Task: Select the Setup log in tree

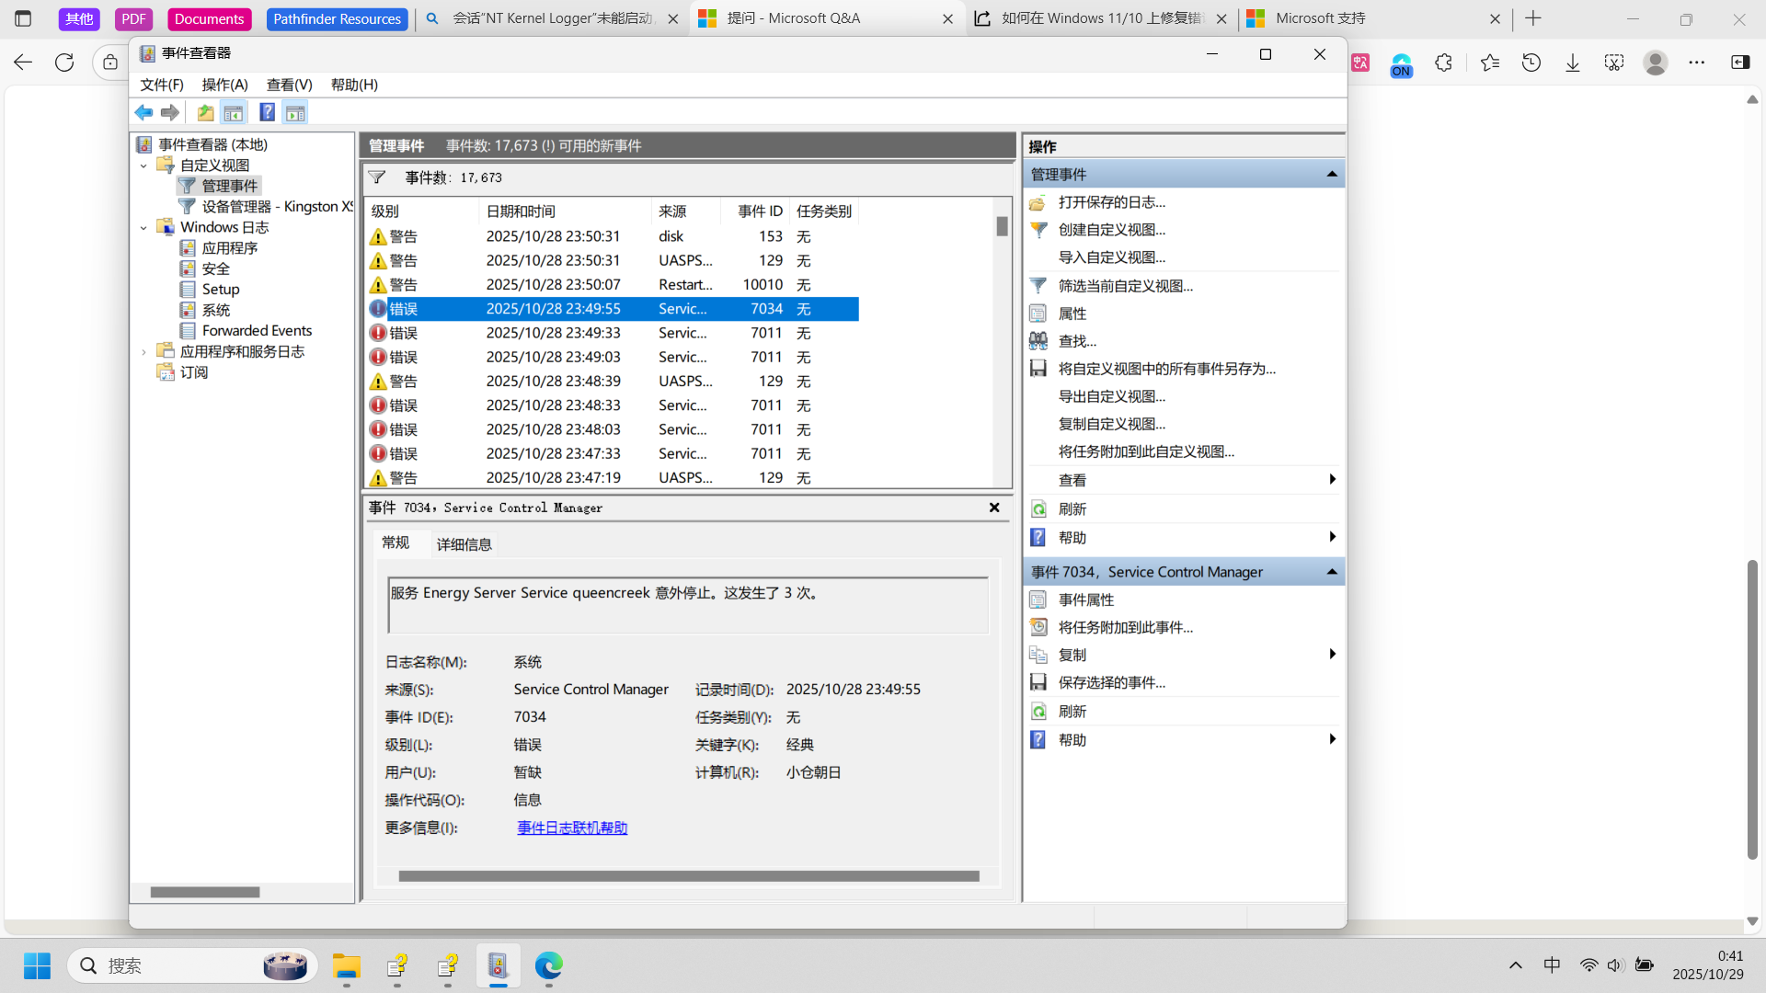Action: tap(220, 289)
